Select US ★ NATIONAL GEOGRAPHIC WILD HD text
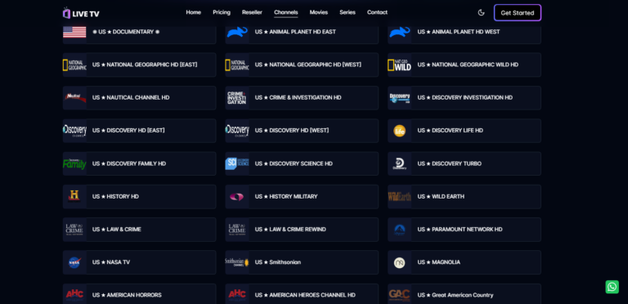This screenshot has height=304, width=628. 468,65
